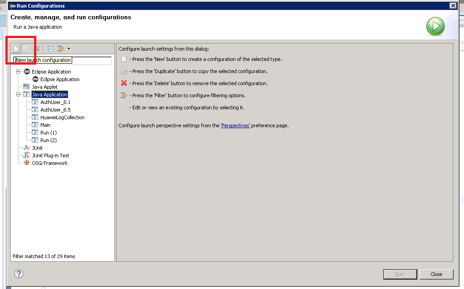Image resolution: width=464 pixels, height=289 pixels.
Task: Open the filter dropdown arrow in toolbar
Action: (69, 48)
